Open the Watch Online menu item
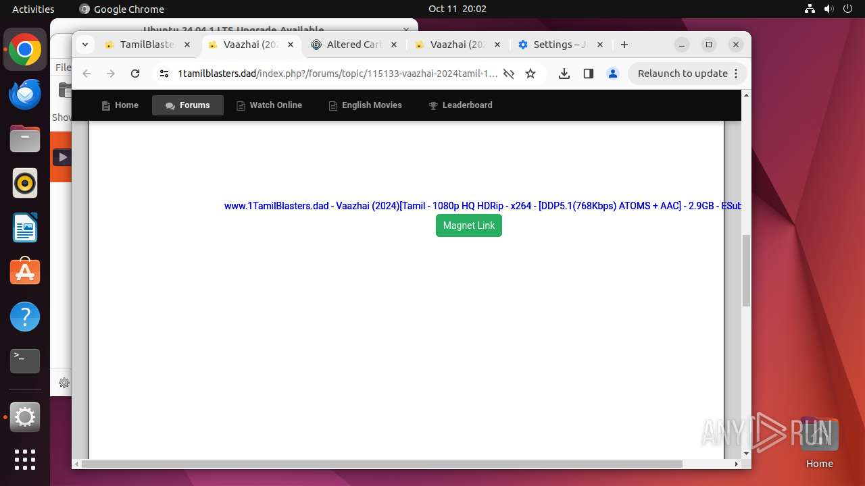Image resolution: width=865 pixels, height=486 pixels. coord(269,105)
